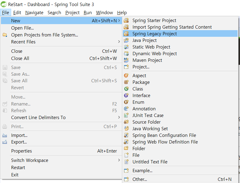Click the Spring Bean Configuration File icon
Image resolution: width=240 pixels, height=183 pixels.
(126, 135)
